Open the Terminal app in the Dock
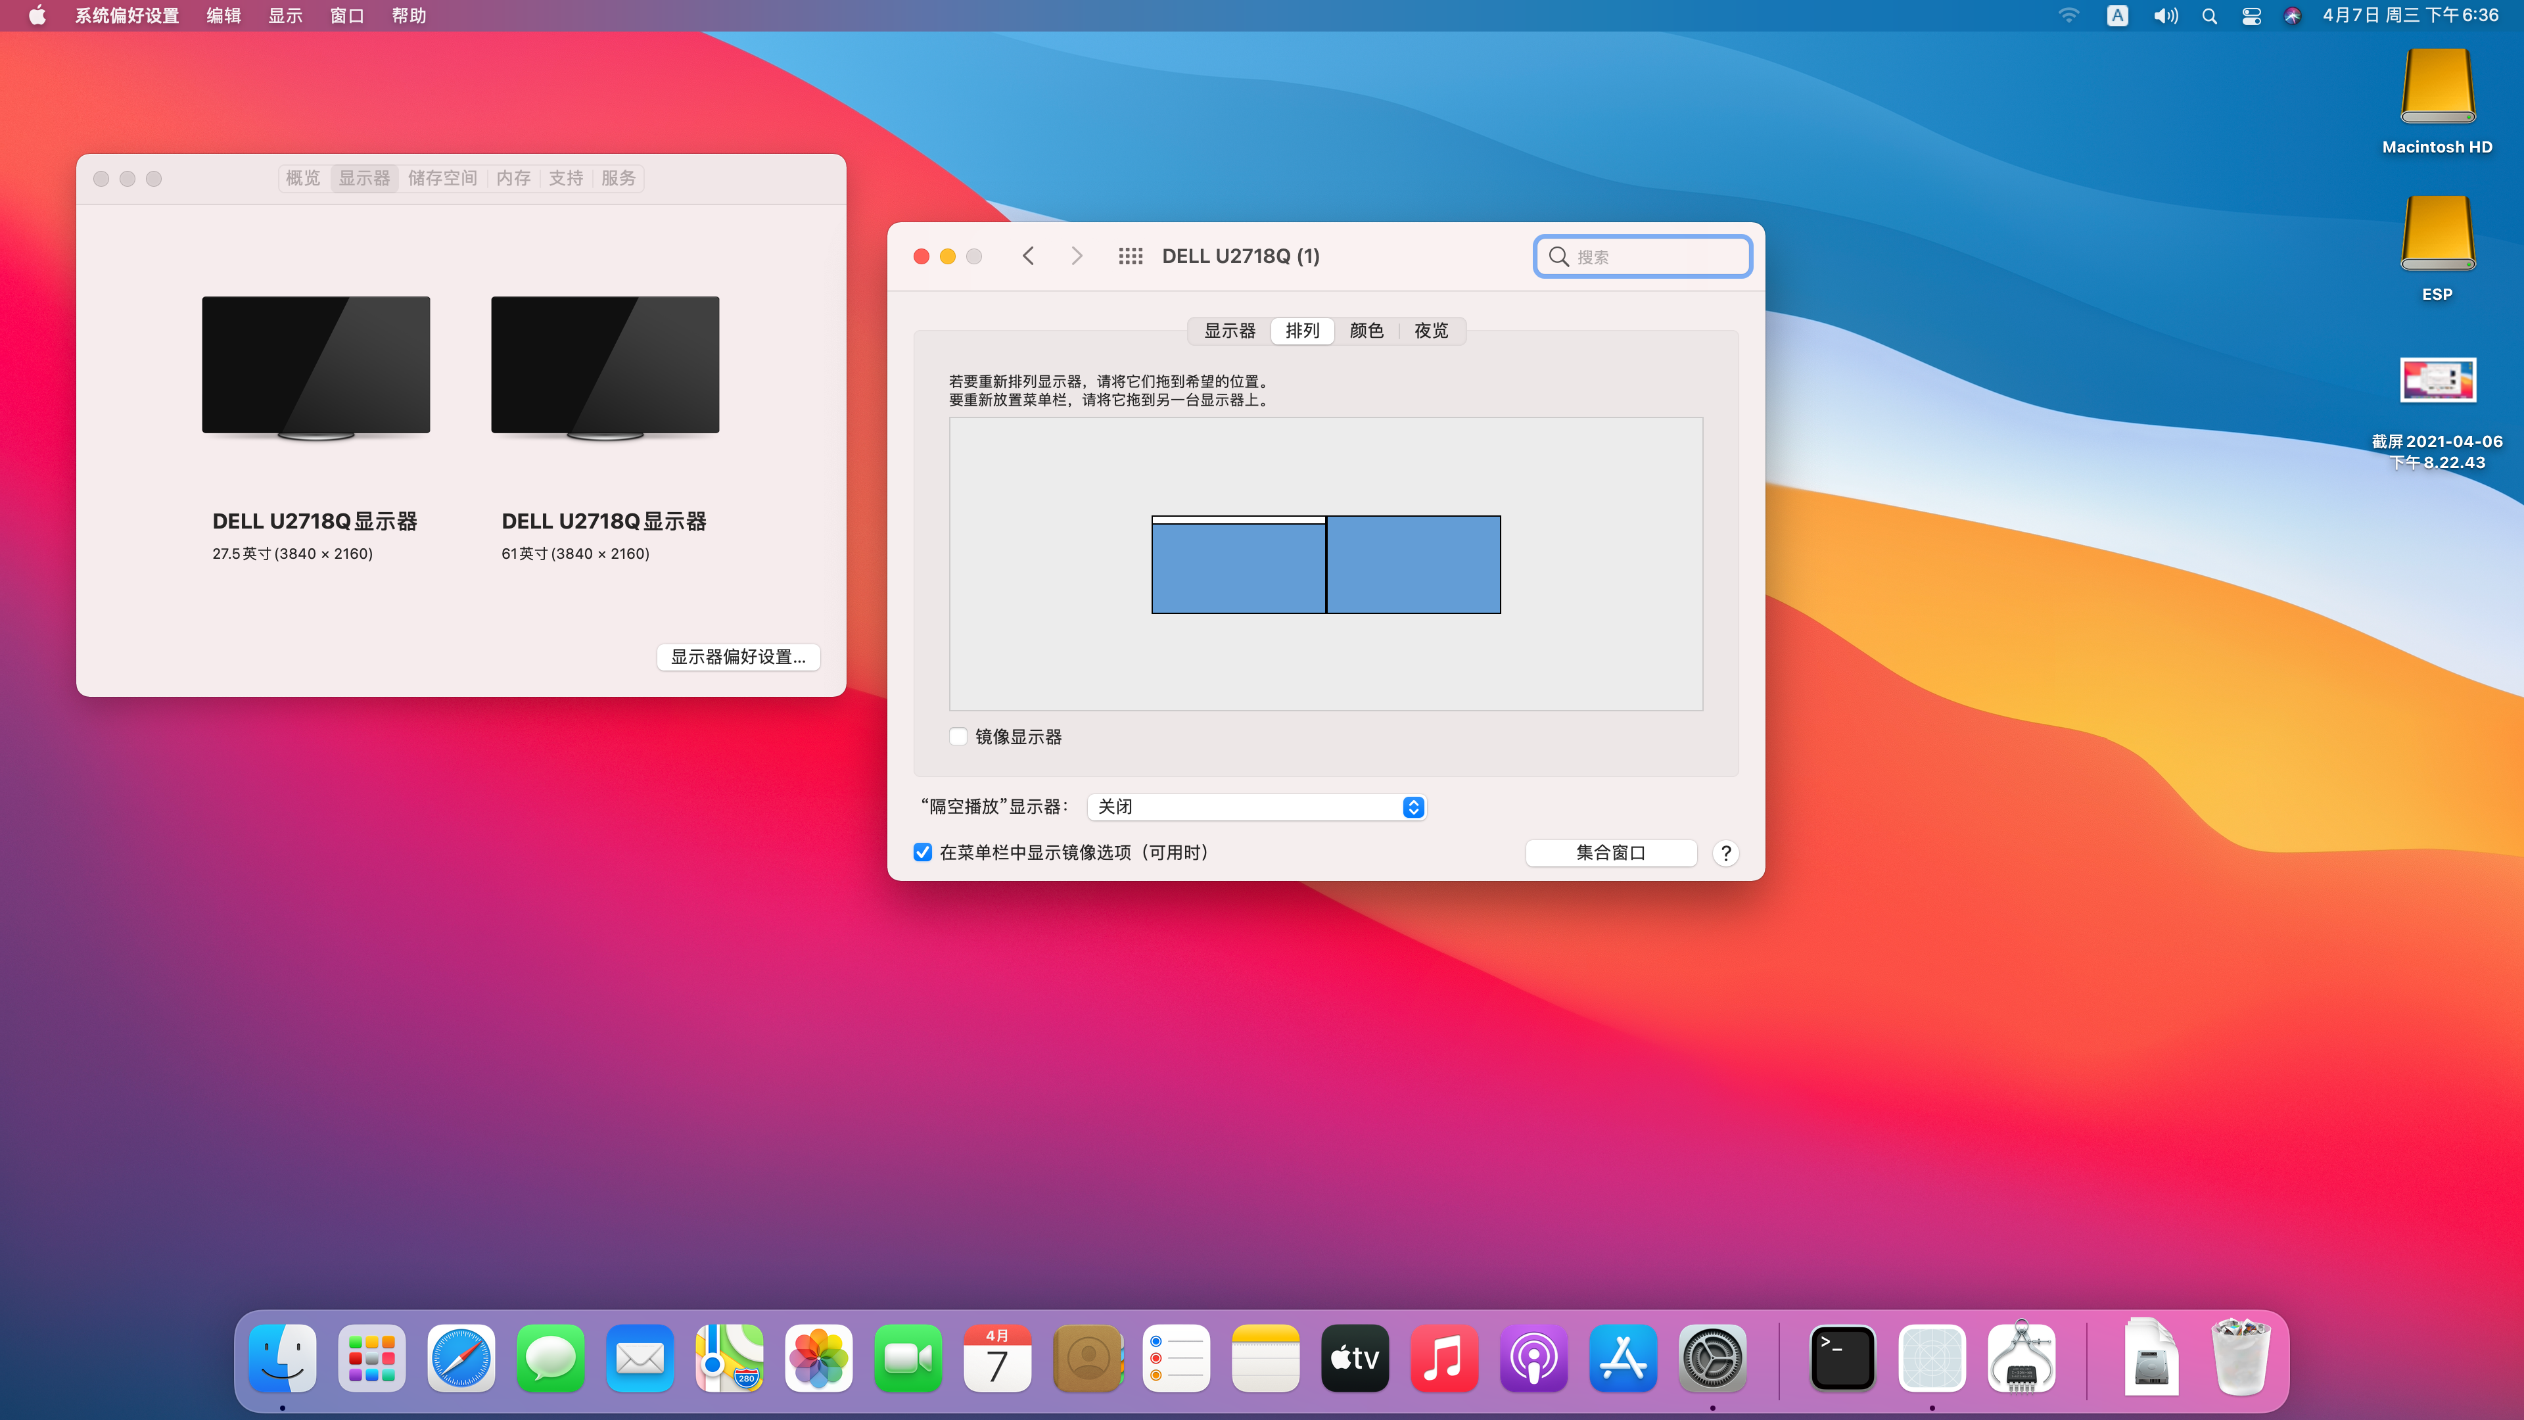Viewport: 2524px width, 1420px height. [x=1842, y=1358]
